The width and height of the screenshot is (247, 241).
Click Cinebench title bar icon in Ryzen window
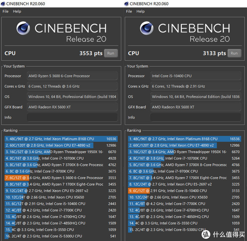[3, 4]
